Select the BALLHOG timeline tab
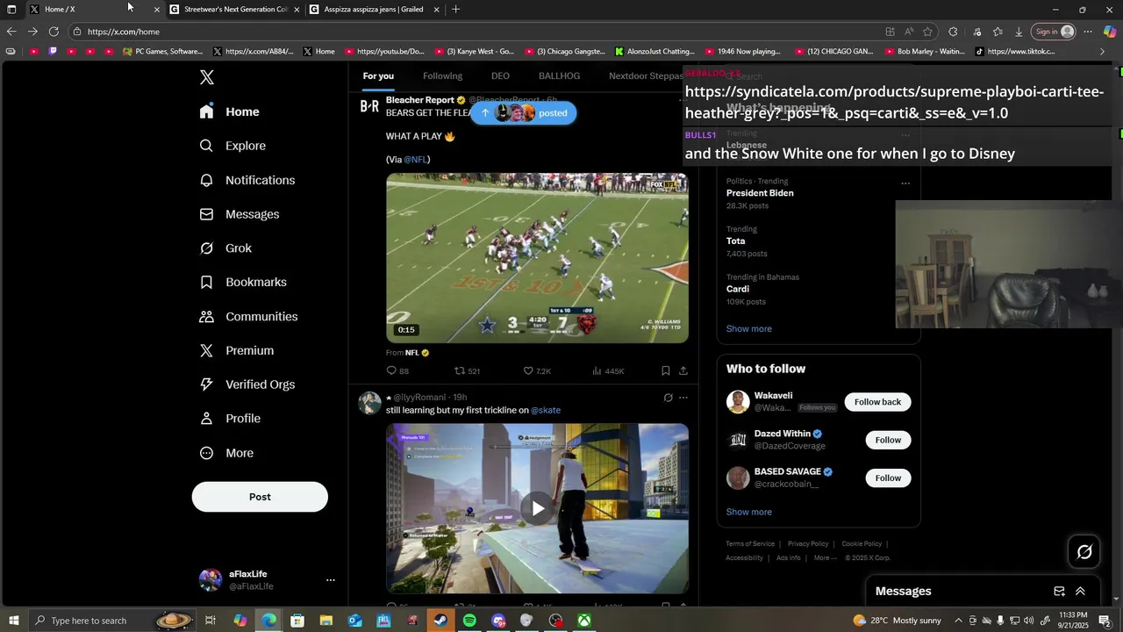 tap(559, 76)
